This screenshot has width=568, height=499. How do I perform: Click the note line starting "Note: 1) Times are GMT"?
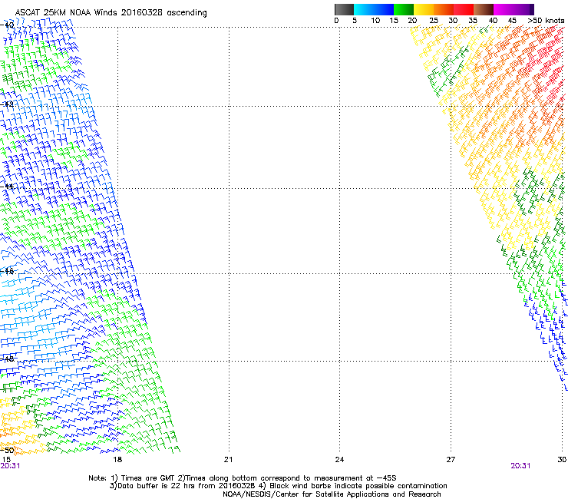pyautogui.click(x=243, y=478)
